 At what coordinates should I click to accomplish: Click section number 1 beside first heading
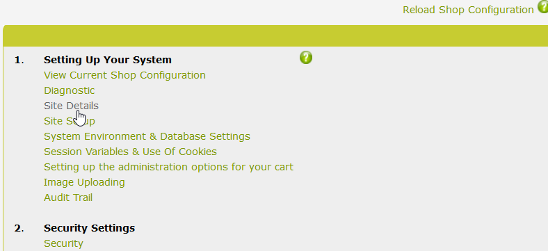pos(19,60)
